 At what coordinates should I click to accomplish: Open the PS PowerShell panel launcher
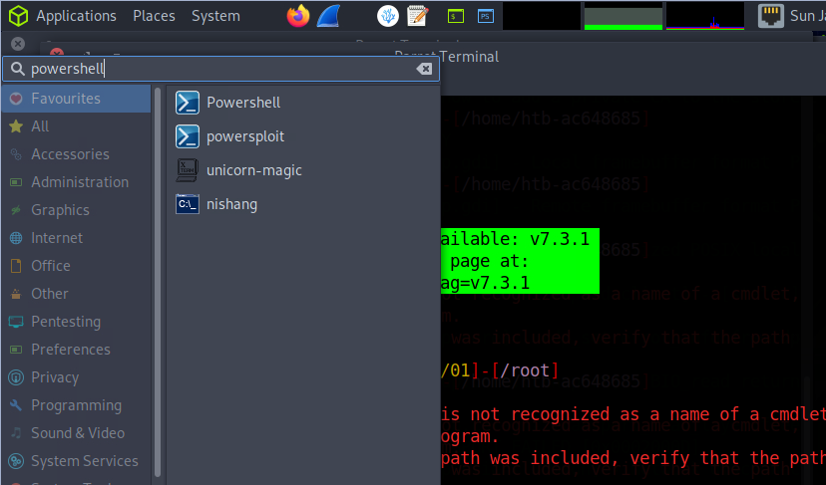pos(485,16)
